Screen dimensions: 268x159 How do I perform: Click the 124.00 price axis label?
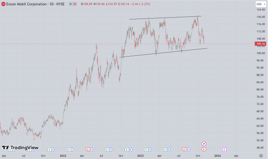point(261,10)
